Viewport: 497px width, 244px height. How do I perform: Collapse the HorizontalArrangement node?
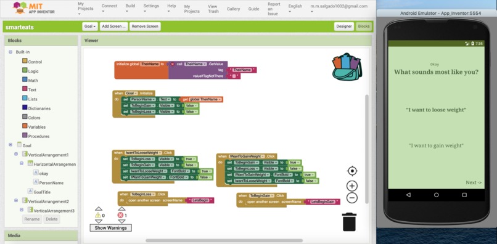tap(22, 163)
